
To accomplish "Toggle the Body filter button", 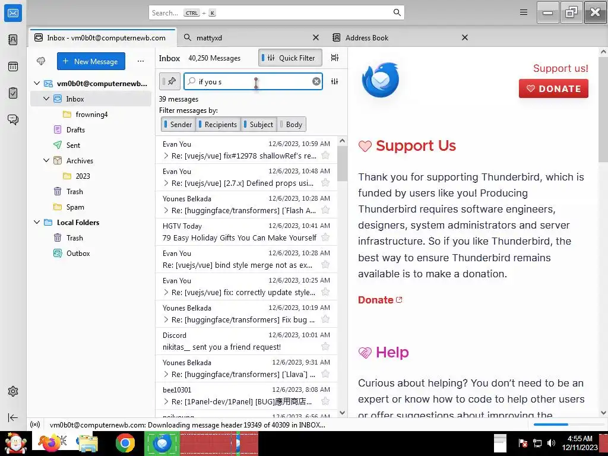I will tap(292, 125).
